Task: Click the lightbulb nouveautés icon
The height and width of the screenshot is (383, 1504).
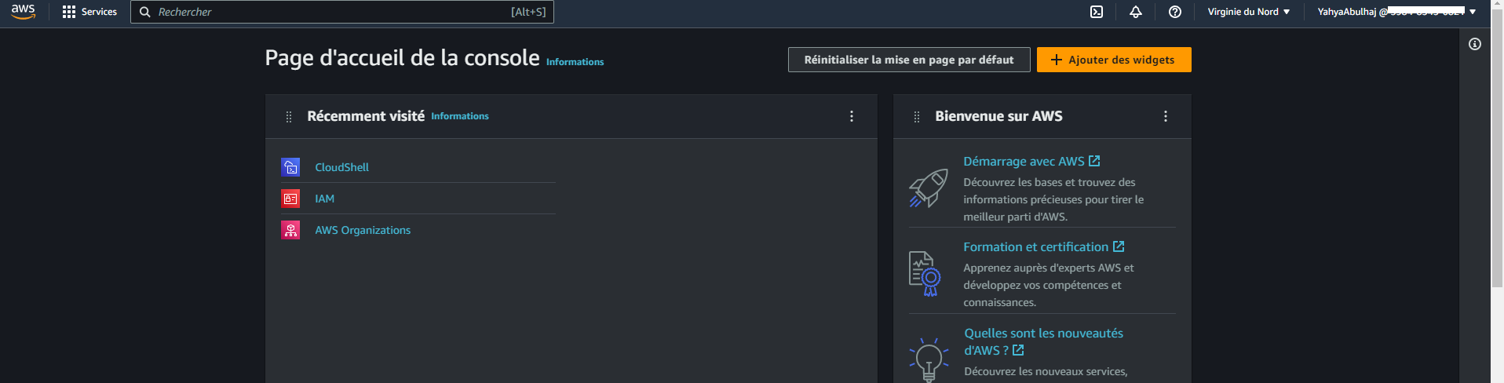Action: [x=929, y=361]
